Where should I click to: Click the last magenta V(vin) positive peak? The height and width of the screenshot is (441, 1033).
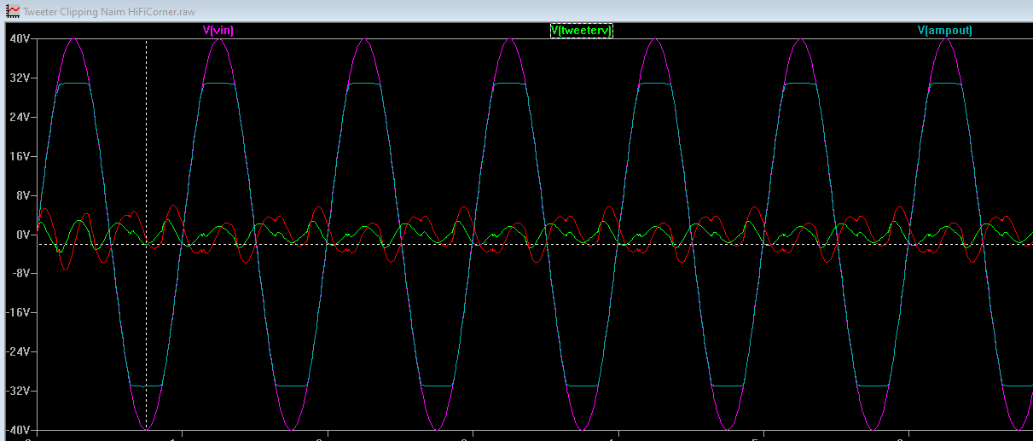[945, 39]
